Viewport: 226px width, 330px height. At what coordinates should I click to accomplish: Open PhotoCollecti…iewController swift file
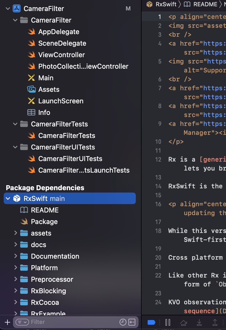tap(83, 66)
